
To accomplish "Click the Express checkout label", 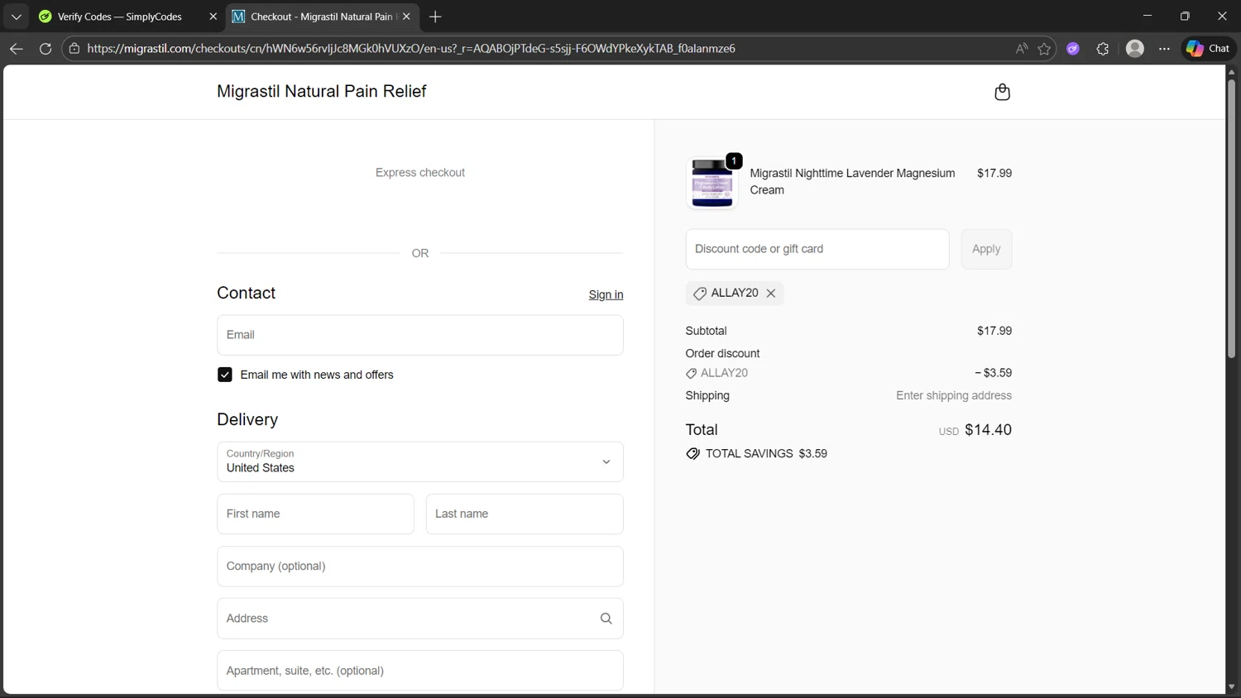I will pyautogui.click(x=420, y=172).
